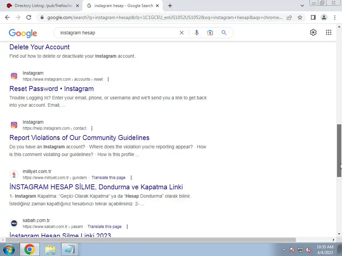The height and width of the screenshot is (256, 342).
Task: Search by image with camera icon
Action: pos(210,33)
